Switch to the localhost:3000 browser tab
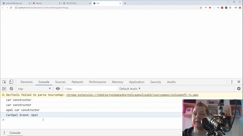Screen dimensions: 243x136 [x=16, y=3]
